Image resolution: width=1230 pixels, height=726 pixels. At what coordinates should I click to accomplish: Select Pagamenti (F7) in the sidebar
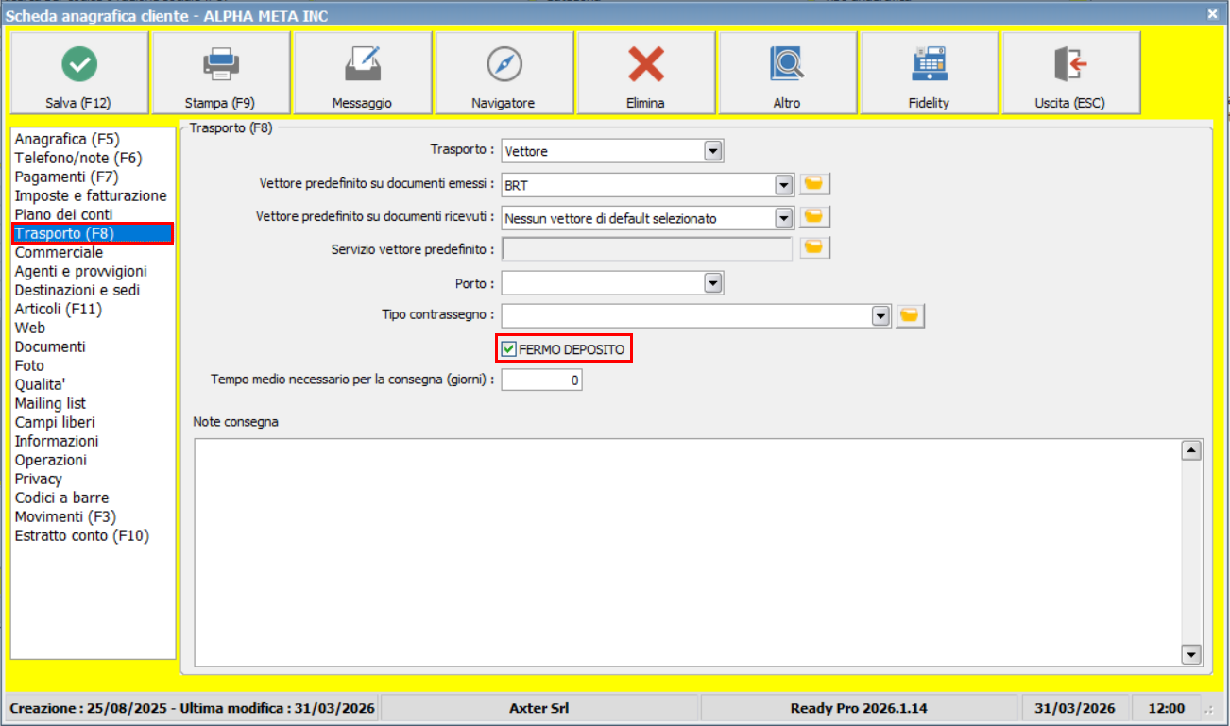(x=93, y=177)
